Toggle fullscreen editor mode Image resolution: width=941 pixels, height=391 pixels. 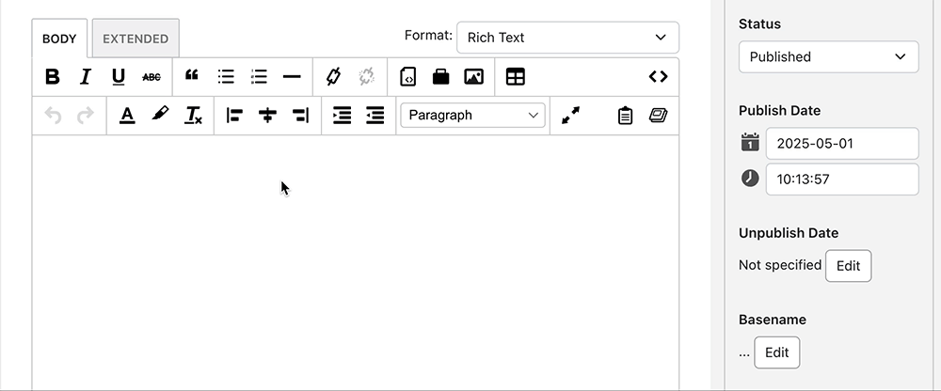[570, 116]
